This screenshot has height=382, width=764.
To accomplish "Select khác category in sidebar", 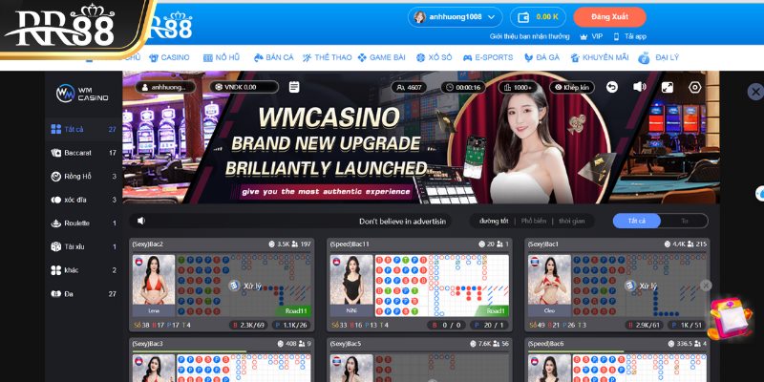I will click(83, 270).
